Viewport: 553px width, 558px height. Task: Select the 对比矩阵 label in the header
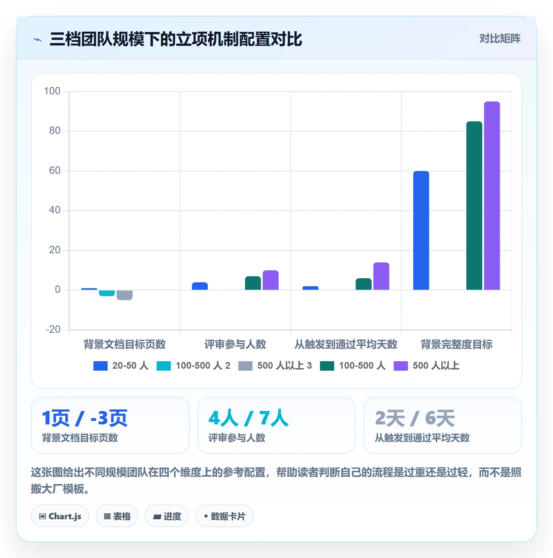coord(500,39)
